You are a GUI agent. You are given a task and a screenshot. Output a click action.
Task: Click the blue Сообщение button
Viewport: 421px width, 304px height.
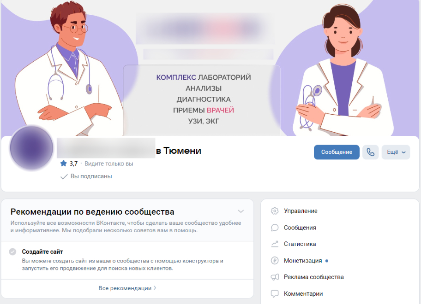(337, 152)
